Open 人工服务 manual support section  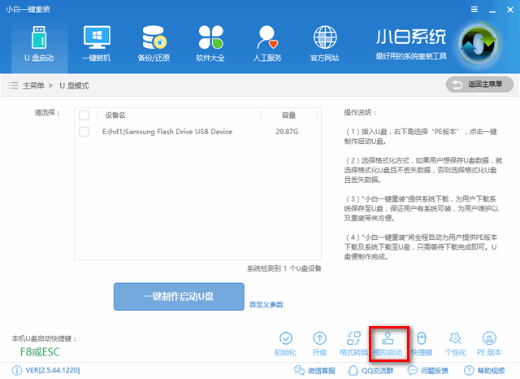click(x=268, y=45)
